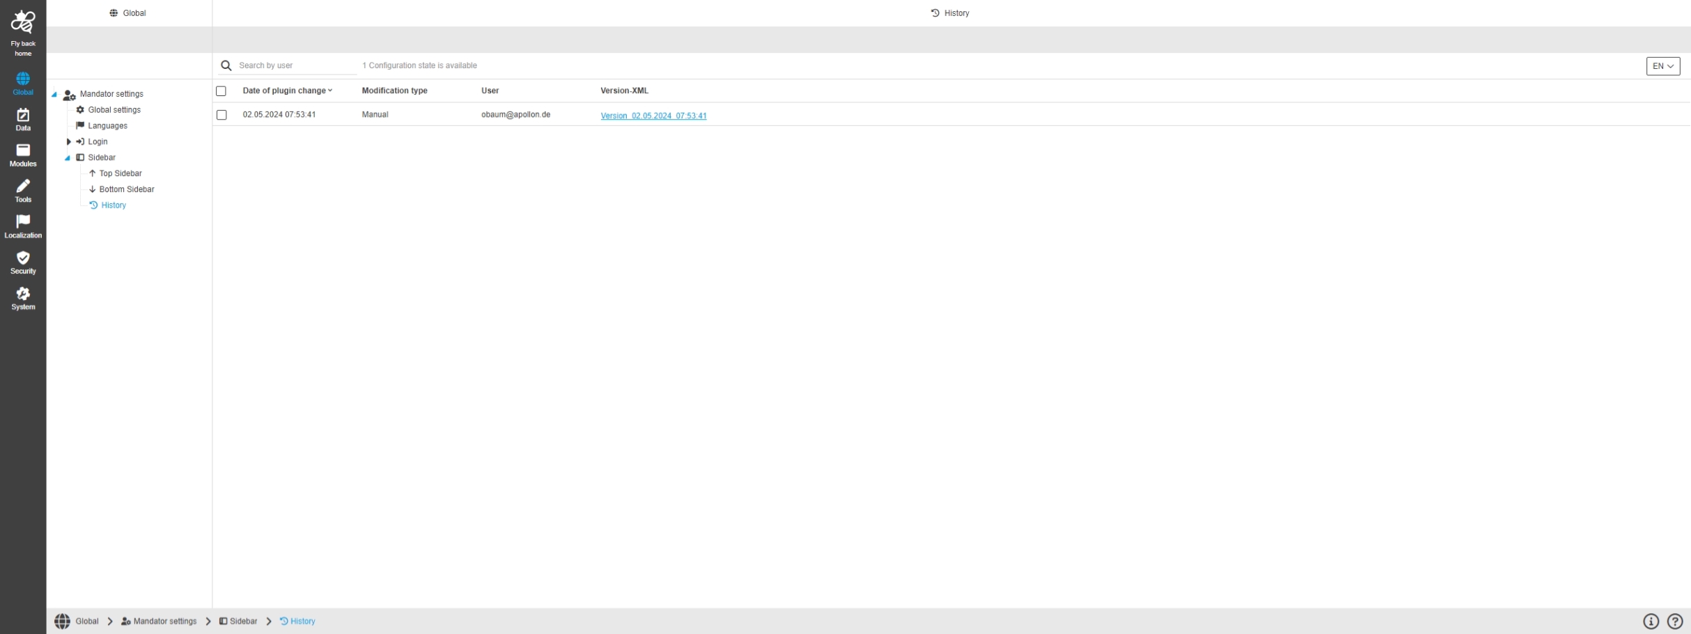Click the obaum@apollon.de user cell

516,114
